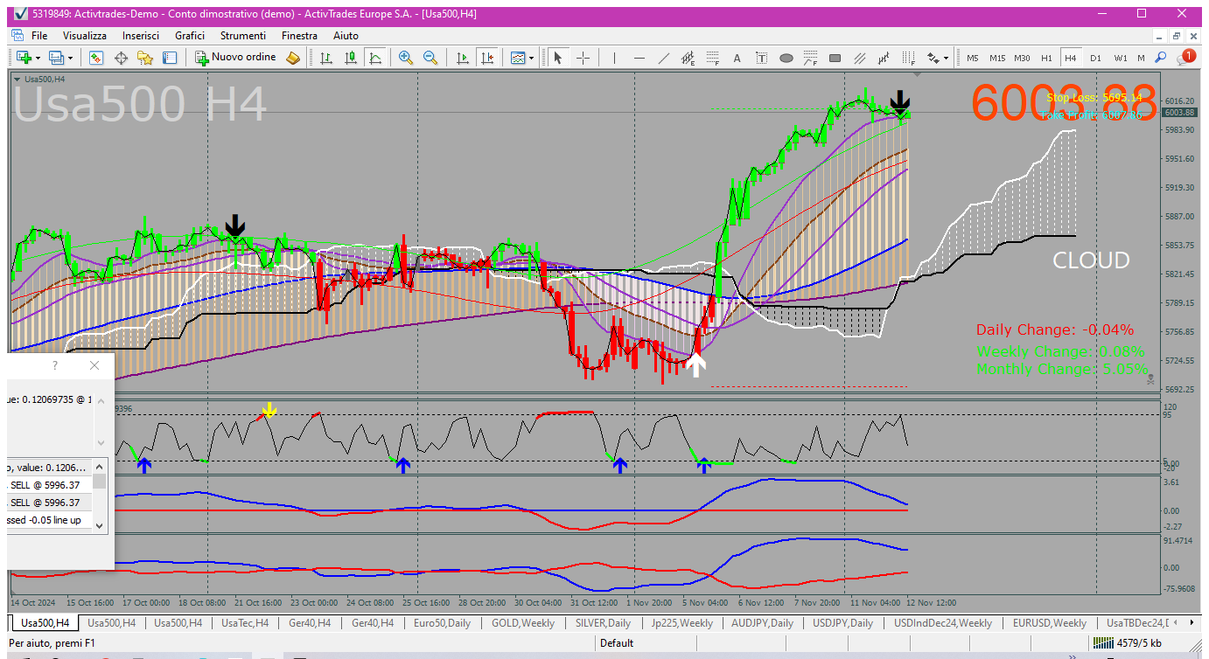Screen dimensions: 1209x659
Task: Set timeframe to D1
Action: tap(1095, 58)
